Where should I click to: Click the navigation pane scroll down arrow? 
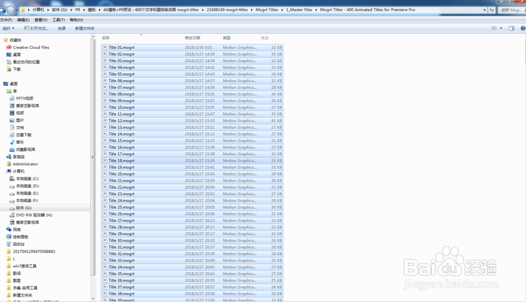[93, 299]
